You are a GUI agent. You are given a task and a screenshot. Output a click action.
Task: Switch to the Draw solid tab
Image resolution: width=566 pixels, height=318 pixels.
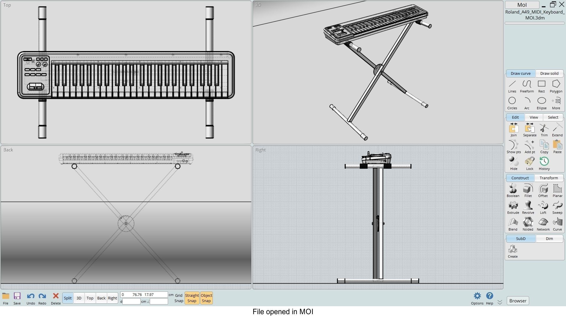pyautogui.click(x=549, y=73)
